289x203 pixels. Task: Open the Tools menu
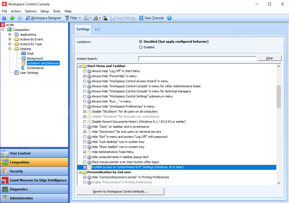pyautogui.click(x=57, y=11)
